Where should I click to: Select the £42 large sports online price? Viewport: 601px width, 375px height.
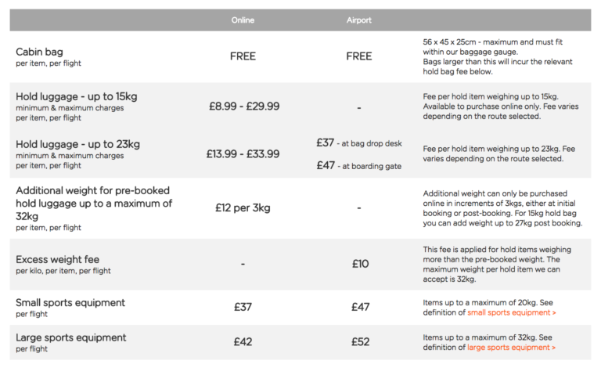tap(243, 342)
